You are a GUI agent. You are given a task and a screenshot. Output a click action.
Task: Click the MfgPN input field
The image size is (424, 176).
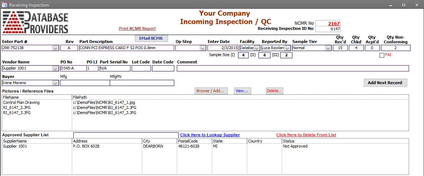click(142, 83)
